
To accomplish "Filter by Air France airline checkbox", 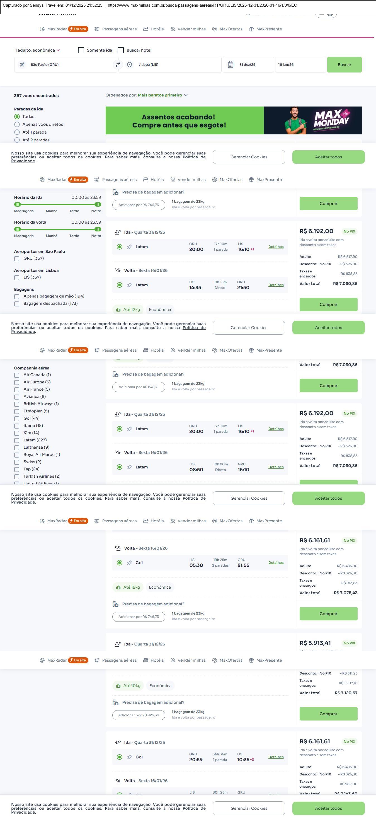I will click(17, 390).
